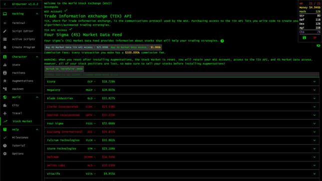Open the Script Editor pencil icon

pos(4,31)
